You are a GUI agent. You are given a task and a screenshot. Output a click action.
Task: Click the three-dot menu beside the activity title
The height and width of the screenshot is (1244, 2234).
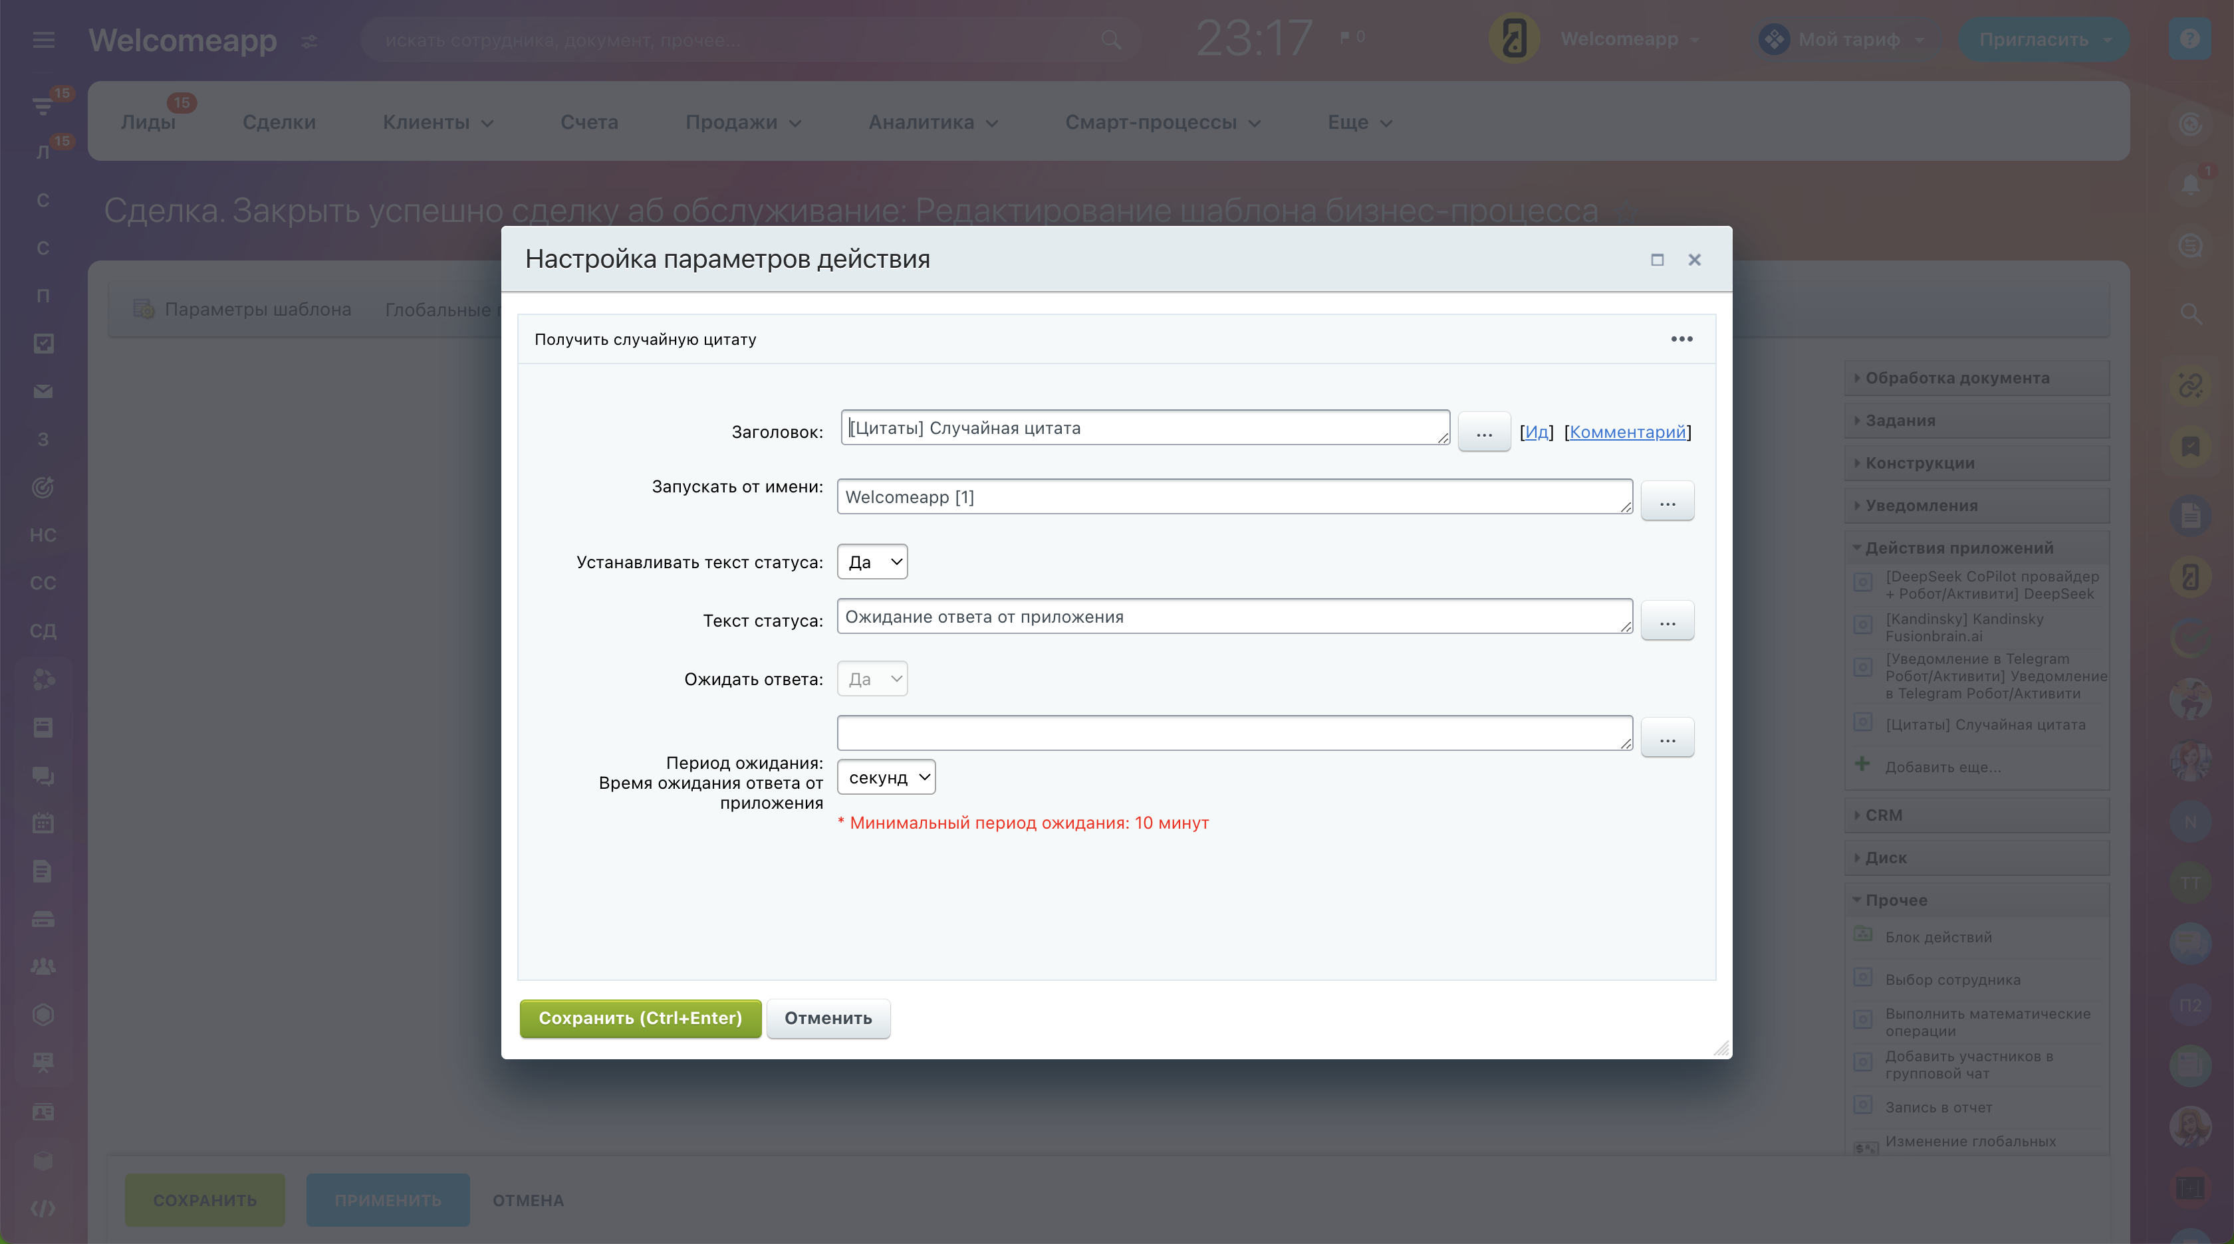tap(1681, 339)
